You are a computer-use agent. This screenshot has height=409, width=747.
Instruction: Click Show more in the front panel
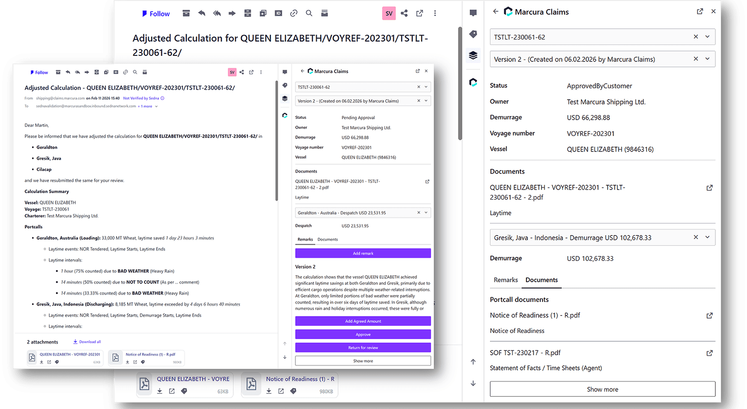[363, 361]
